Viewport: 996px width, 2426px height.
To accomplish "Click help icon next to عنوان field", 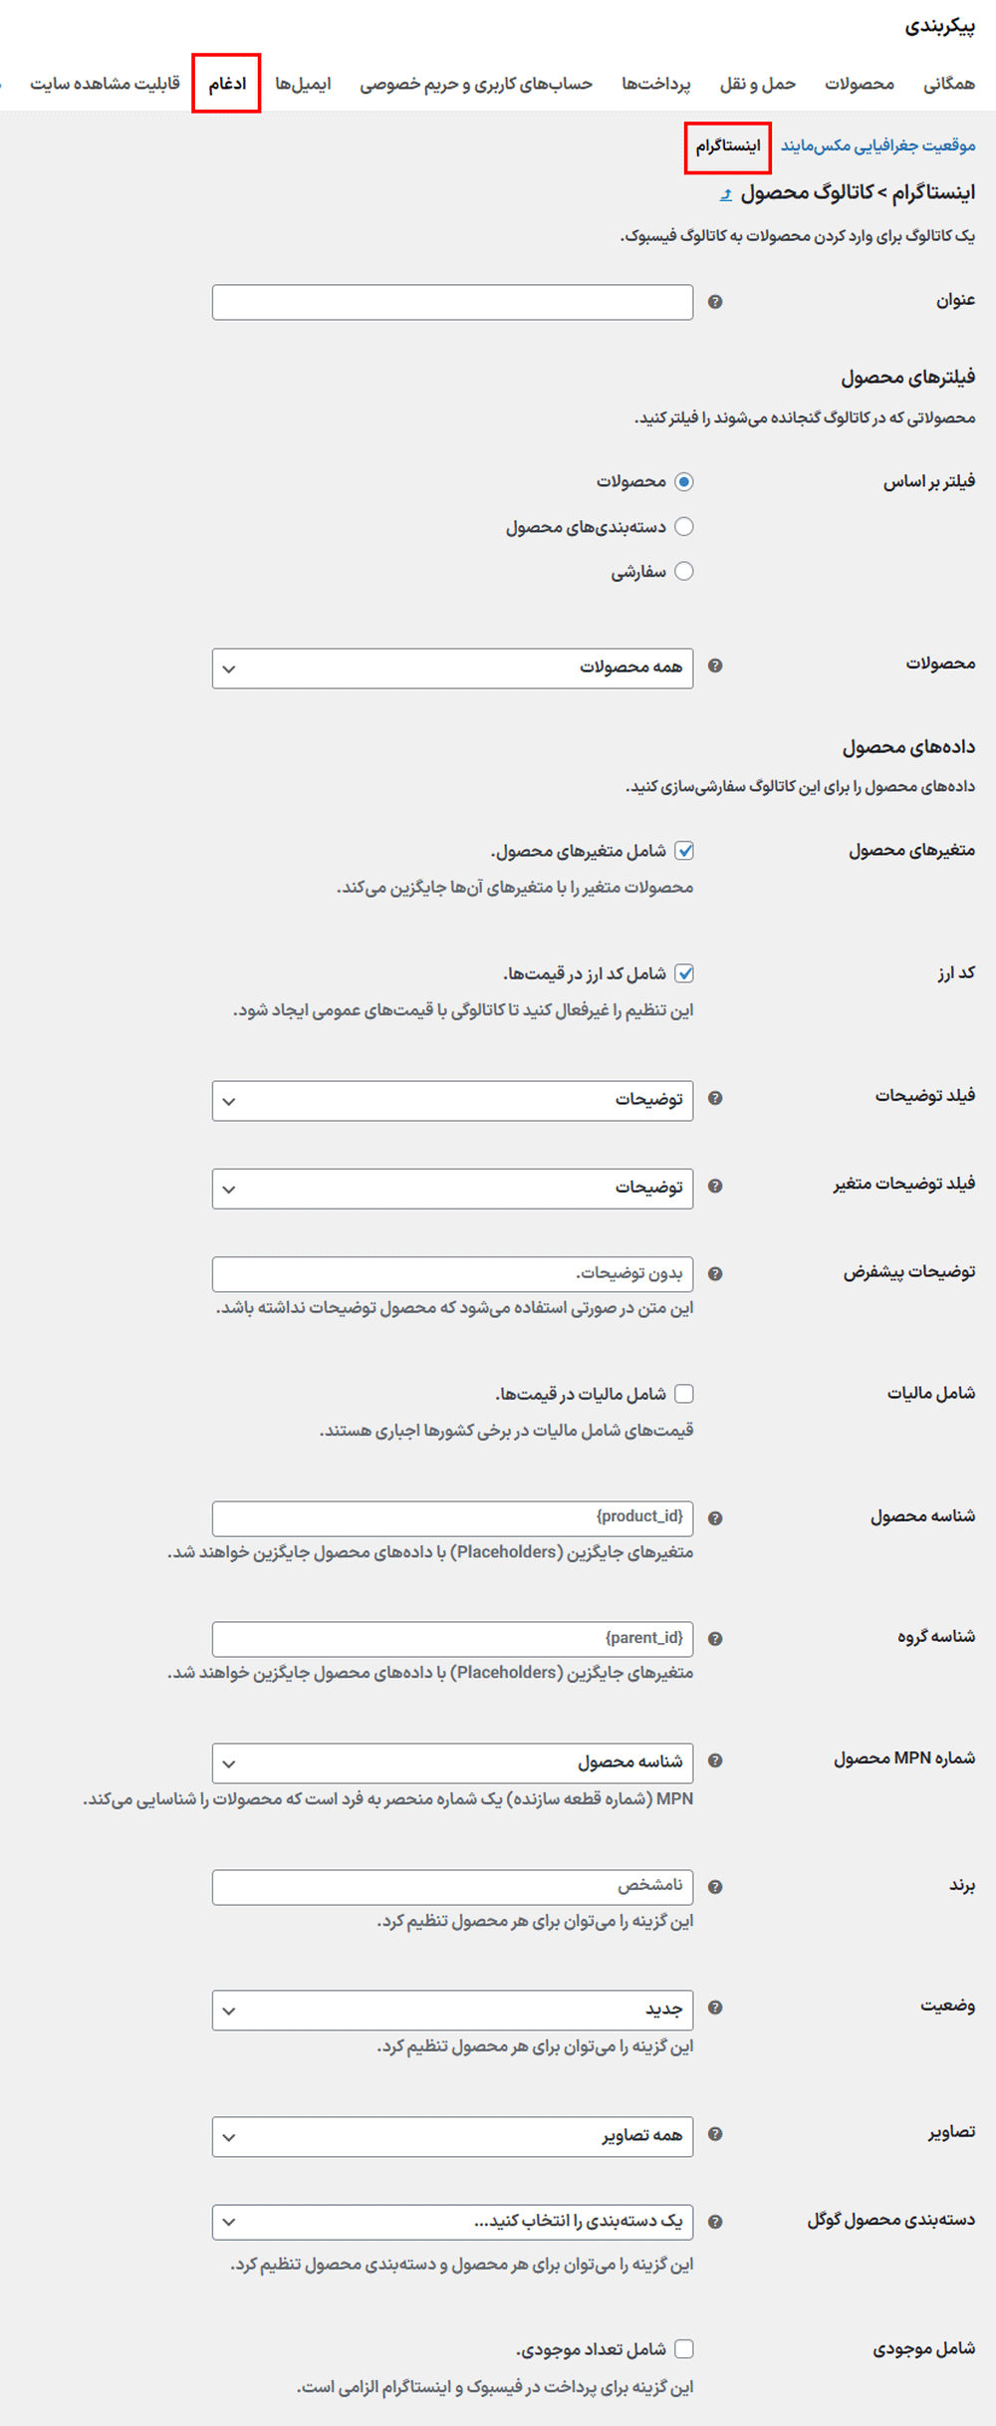I will (715, 302).
